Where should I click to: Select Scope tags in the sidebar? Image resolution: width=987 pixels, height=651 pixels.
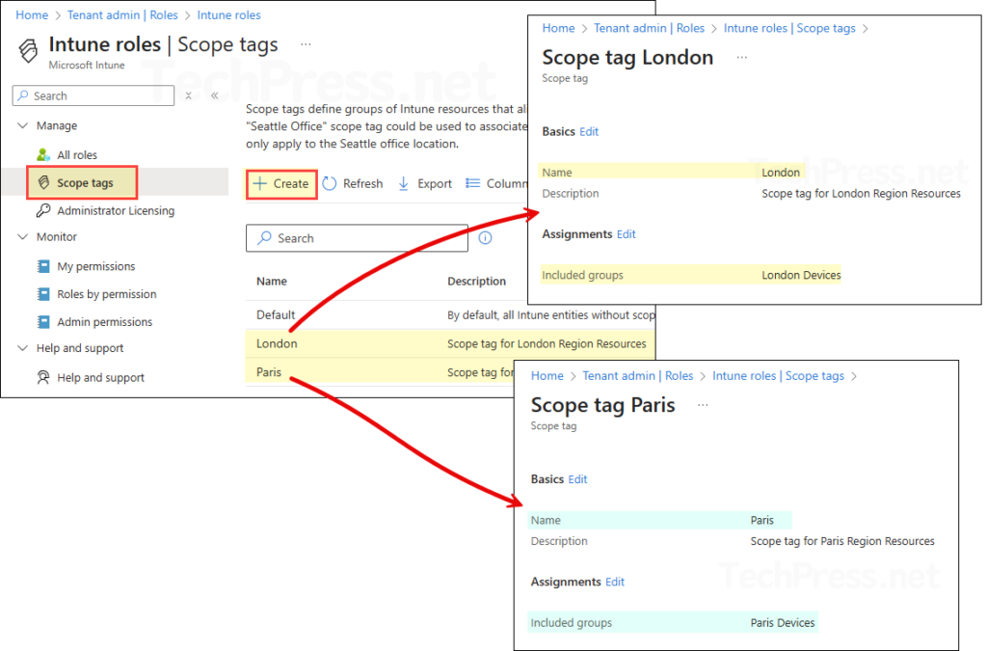pos(85,182)
